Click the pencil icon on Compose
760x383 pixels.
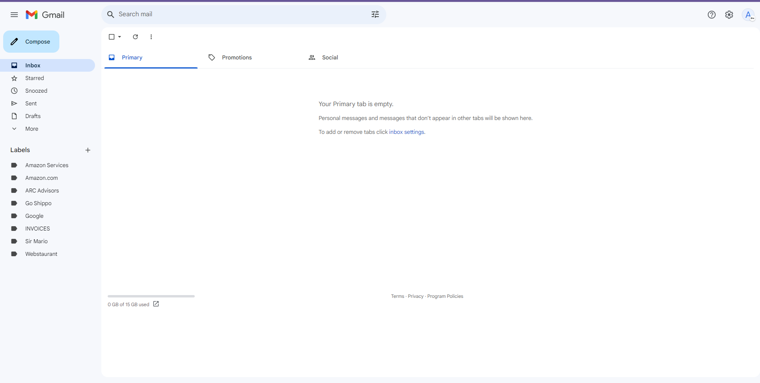(x=14, y=42)
